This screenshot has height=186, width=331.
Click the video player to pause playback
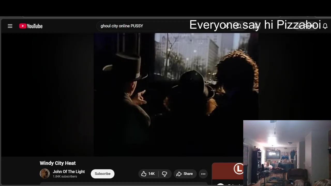(x=176, y=95)
